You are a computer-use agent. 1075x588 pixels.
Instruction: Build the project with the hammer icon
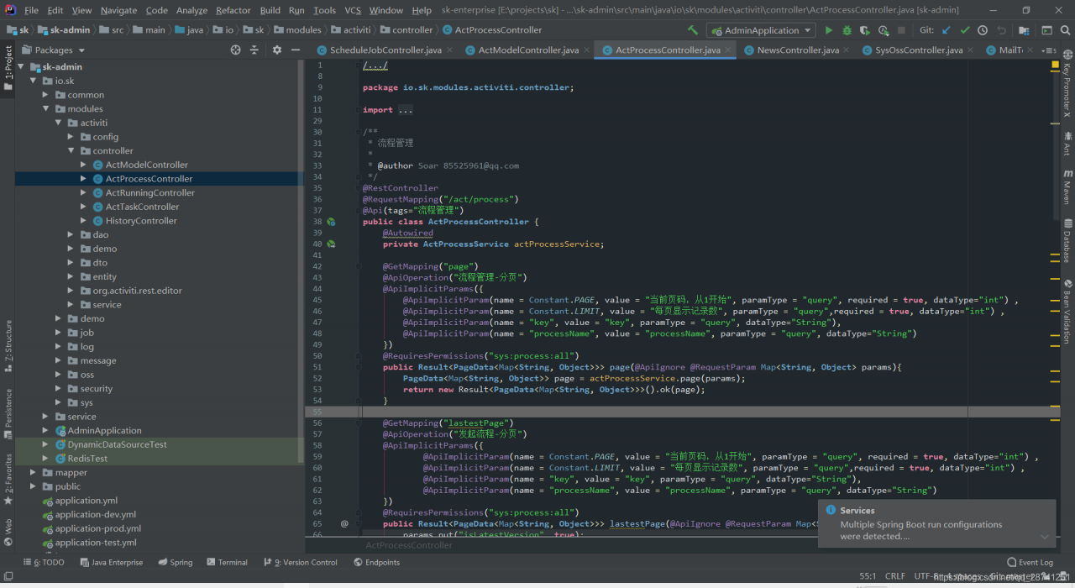693,30
